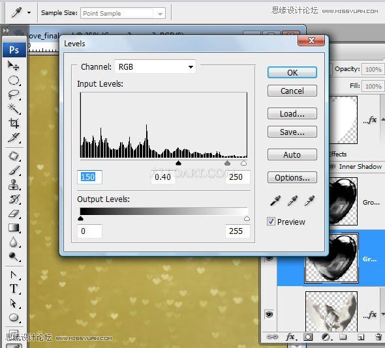385x348 pixels.
Task: Open the Channel RGB dropdown
Action: (x=155, y=66)
